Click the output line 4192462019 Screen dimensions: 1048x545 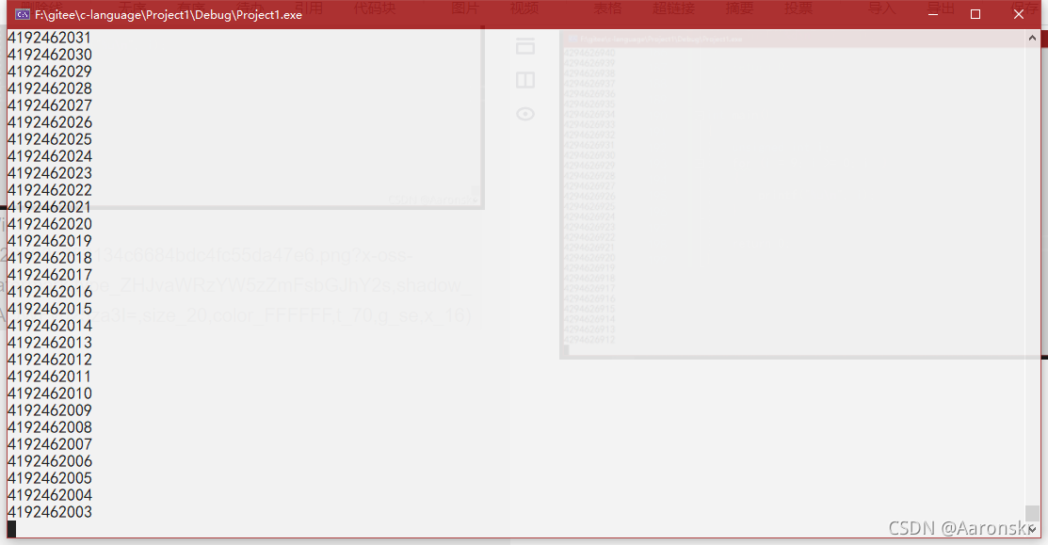(x=50, y=241)
